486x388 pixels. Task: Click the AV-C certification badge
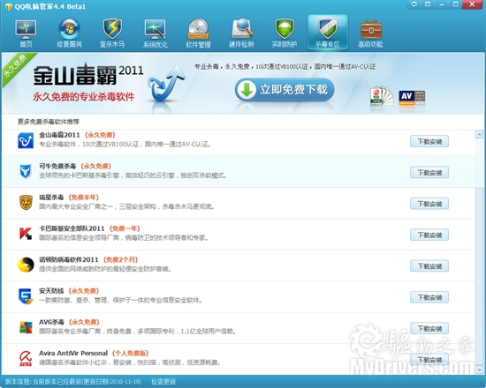(x=412, y=98)
